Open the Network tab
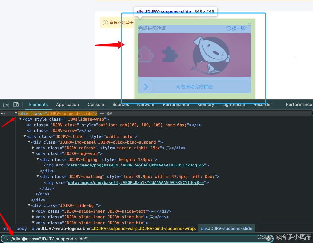313x243 pixels. click(146, 104)
